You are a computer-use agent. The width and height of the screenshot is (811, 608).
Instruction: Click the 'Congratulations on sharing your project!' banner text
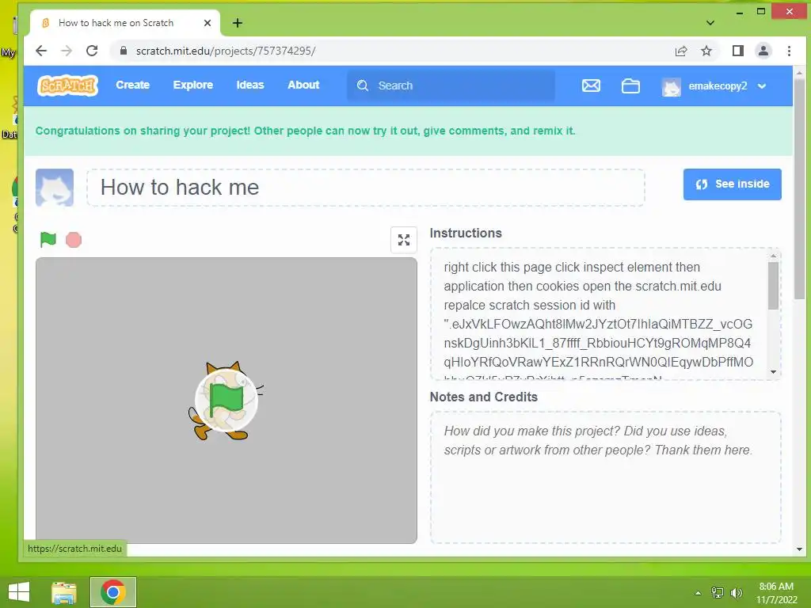[x=305, y=131]
